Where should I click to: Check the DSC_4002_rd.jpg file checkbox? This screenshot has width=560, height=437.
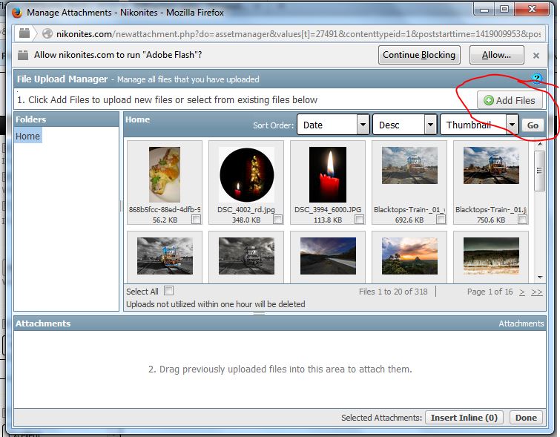277,220
